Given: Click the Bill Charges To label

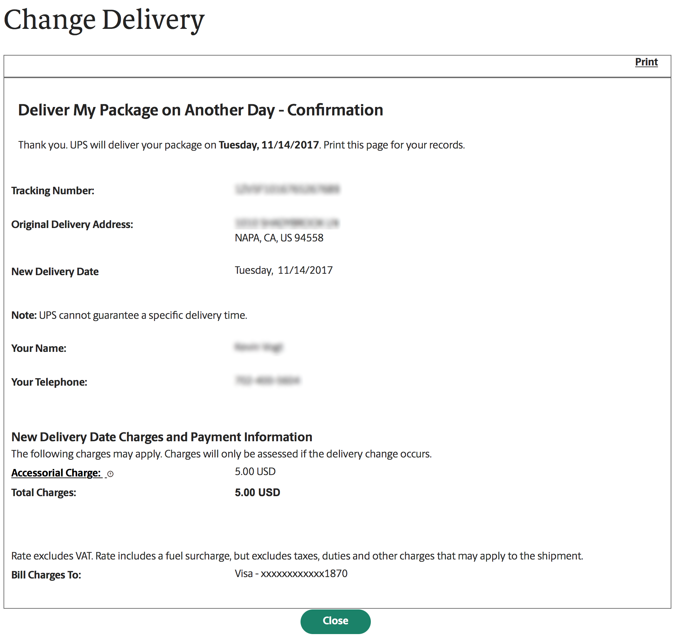Looking at the screenshot, I should (46, 575).
